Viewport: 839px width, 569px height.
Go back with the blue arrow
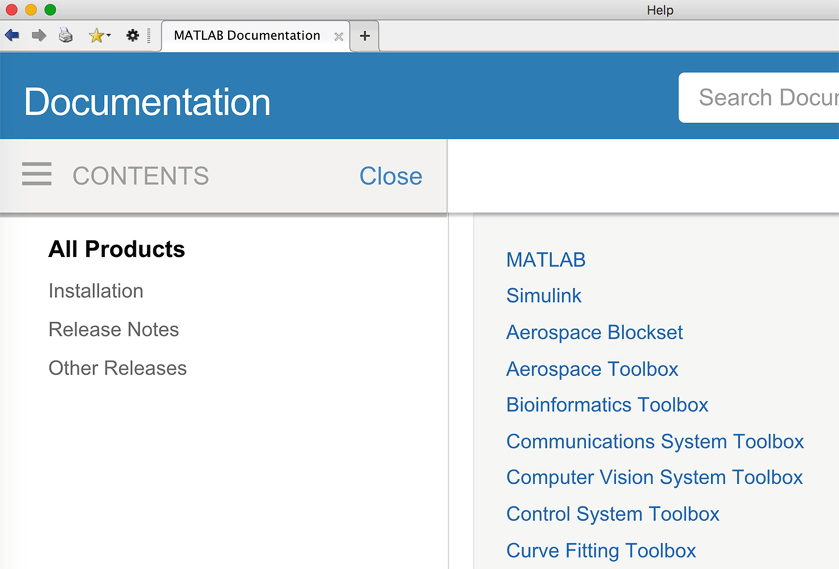pos(12,36)
